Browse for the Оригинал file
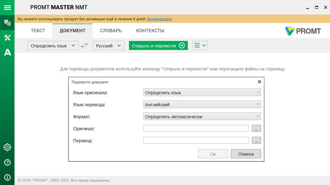The image size is (330, 185). click(256, 128)
